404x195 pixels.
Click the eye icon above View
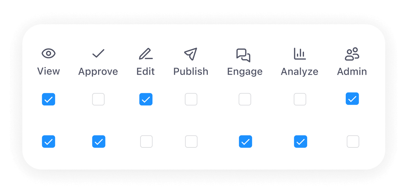(x=49, y=54)
